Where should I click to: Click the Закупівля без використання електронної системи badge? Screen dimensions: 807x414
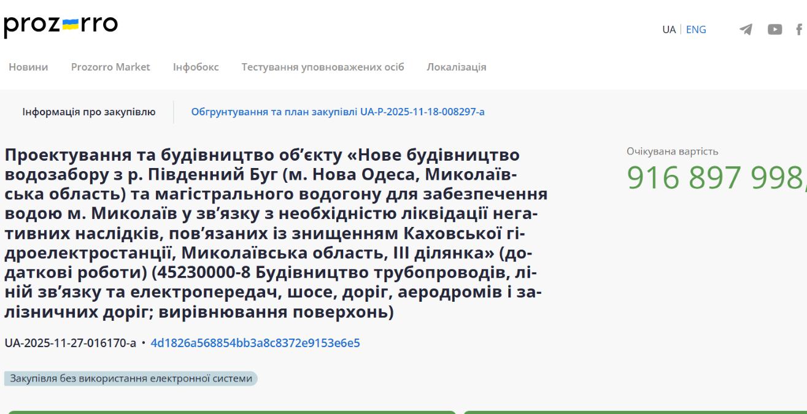pos(131,378)
